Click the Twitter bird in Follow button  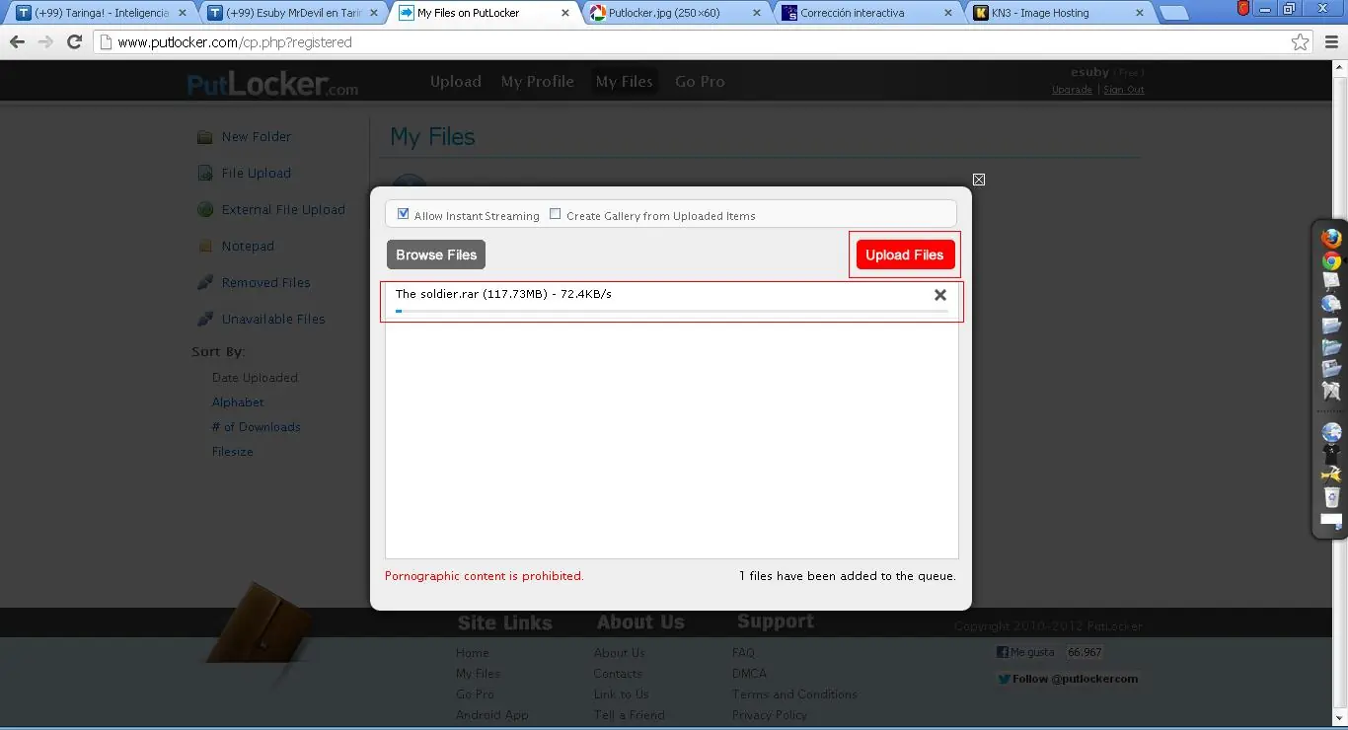coord(1005,679)
